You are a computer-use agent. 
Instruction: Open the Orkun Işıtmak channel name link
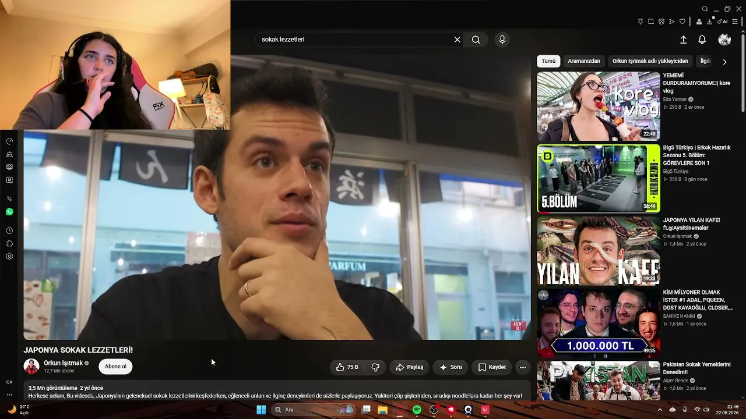[x=64, y=363]
